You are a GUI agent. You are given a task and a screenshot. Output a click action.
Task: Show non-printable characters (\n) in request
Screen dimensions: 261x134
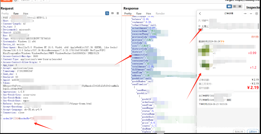pyautogui.click(x=112, y=13)
